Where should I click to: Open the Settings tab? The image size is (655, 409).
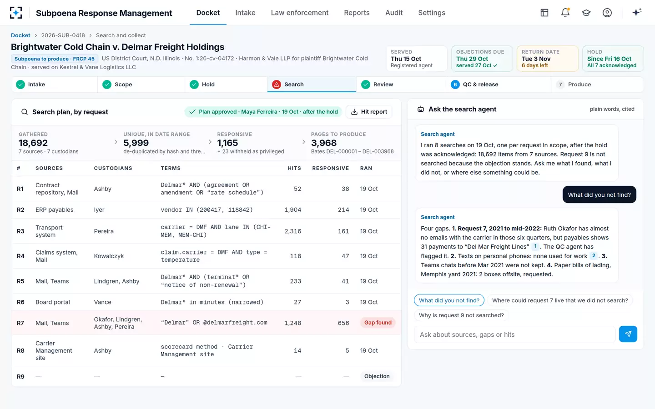432,13
